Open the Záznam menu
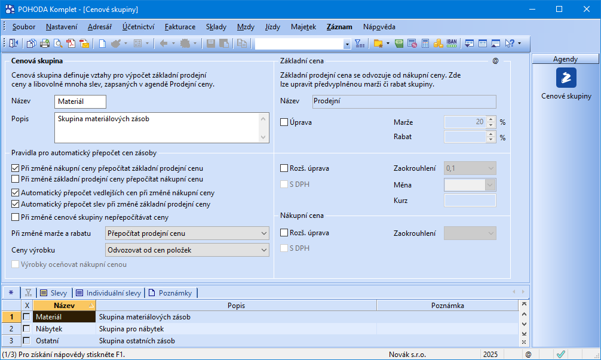 pos(339,27)
